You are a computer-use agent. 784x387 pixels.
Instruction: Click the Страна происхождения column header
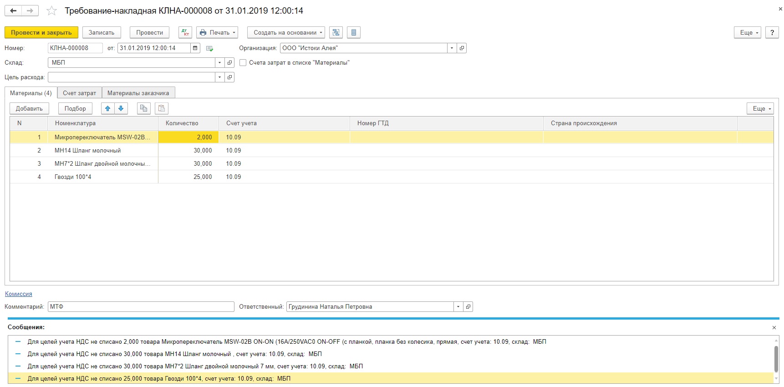pyautogui.click(x=640, y=123)
